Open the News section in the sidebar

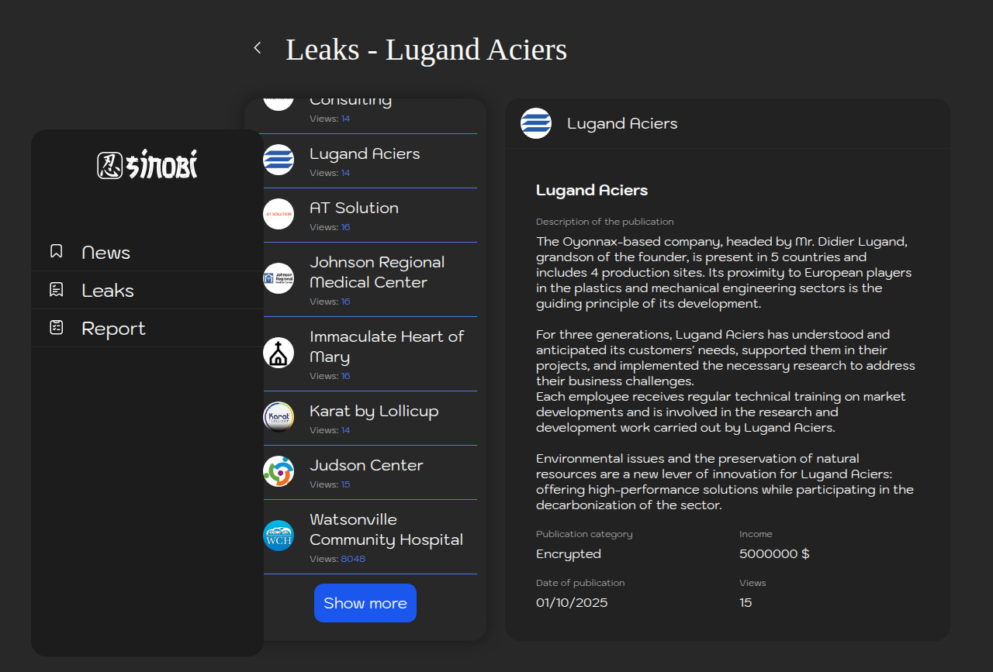coord(106,253)
